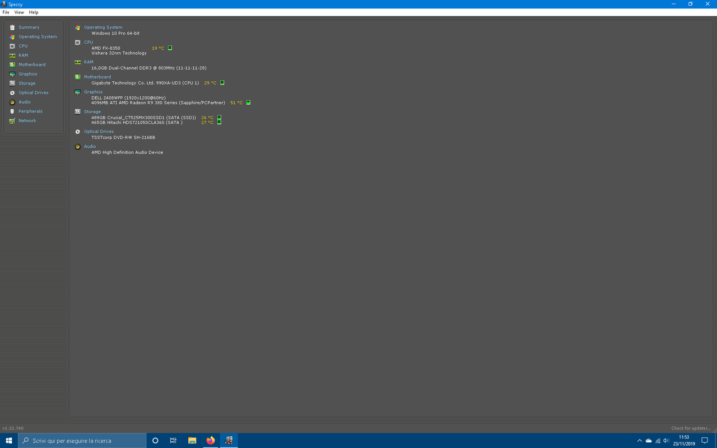The height and width of the screenshot is (448, 717).
Task: Open the Operating System sidebar icon
Action: pyautogui.click(x=12, y=37)
